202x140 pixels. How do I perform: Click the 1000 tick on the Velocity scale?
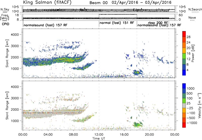191,88
